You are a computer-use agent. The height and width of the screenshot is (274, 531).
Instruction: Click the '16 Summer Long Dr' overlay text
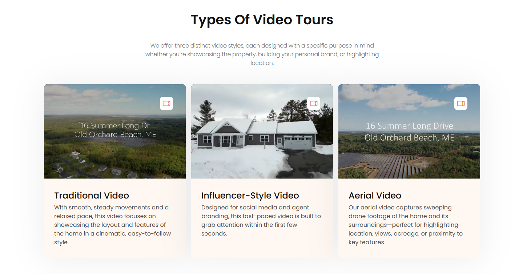pyautogui.click(x=115, y=126)
